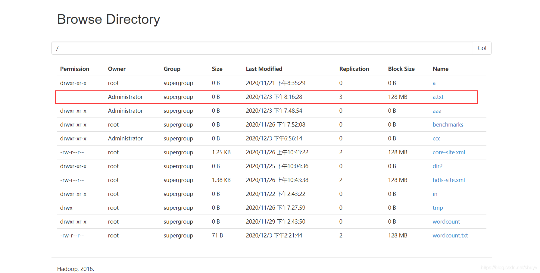Click the Owner column header
540x273 pixels.
(117, 69)
